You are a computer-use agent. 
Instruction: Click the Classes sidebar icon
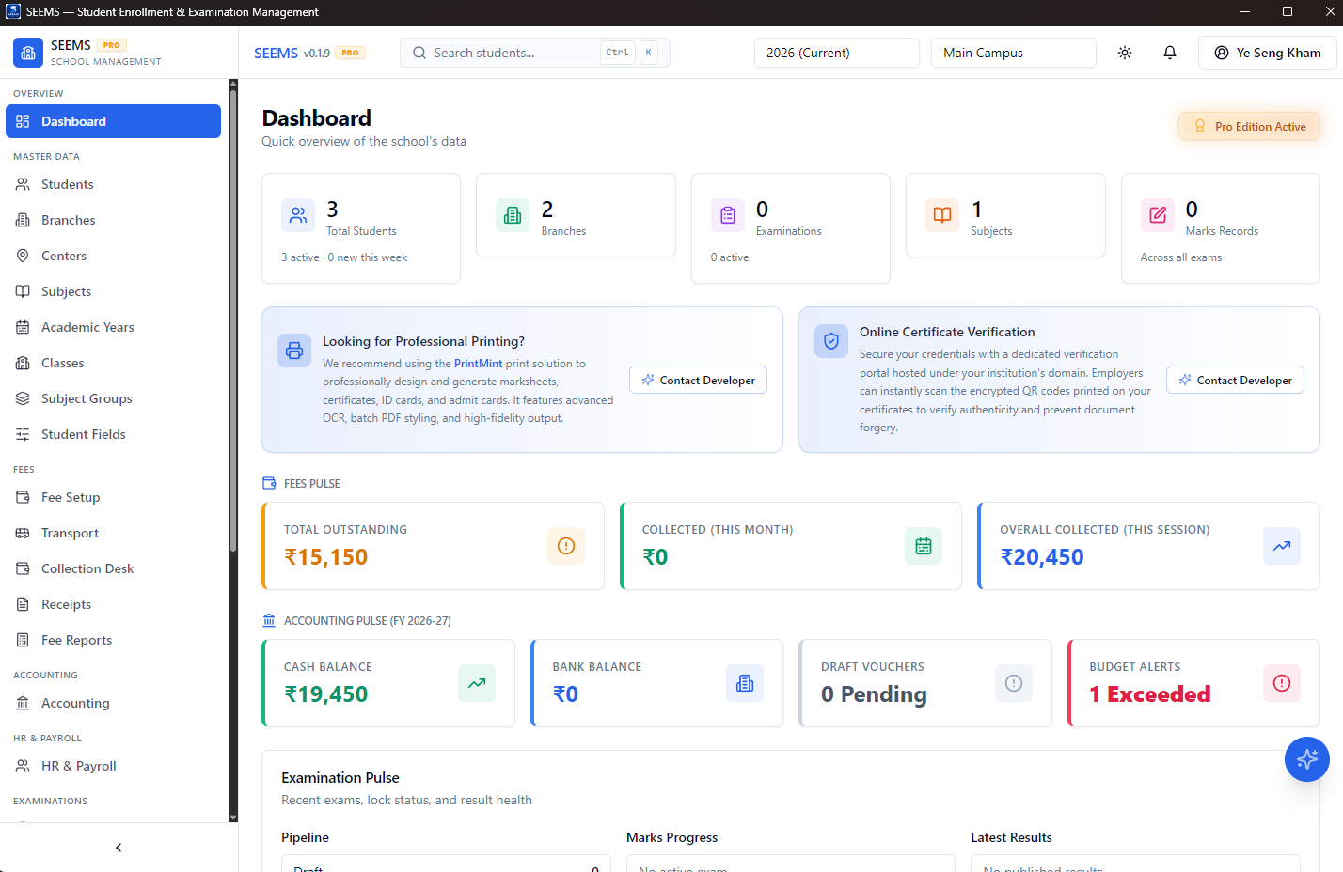(23, 363)
